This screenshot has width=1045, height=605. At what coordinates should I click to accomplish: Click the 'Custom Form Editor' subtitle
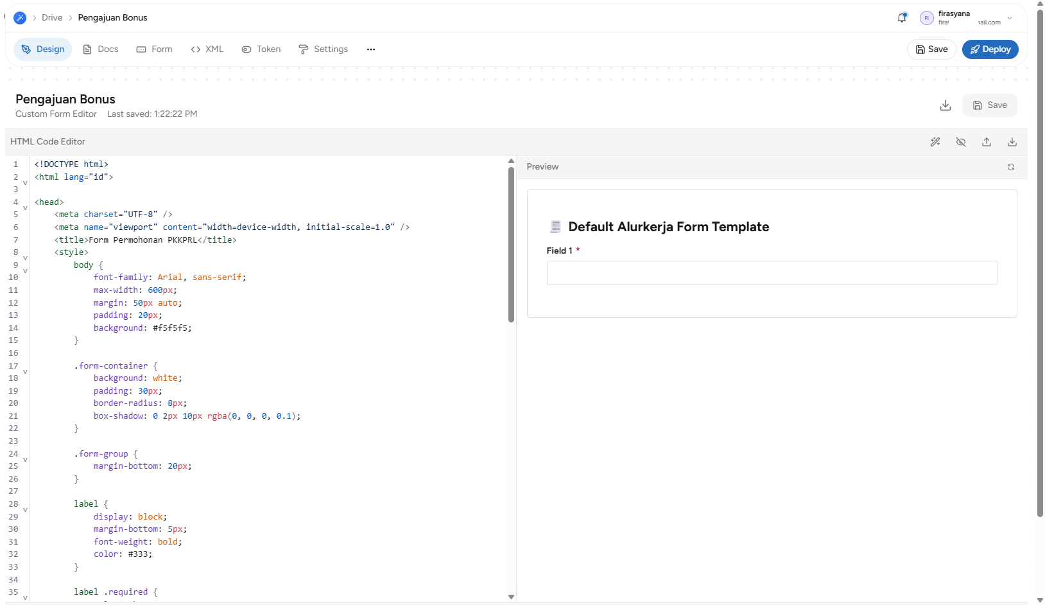(x=56, y=114)
